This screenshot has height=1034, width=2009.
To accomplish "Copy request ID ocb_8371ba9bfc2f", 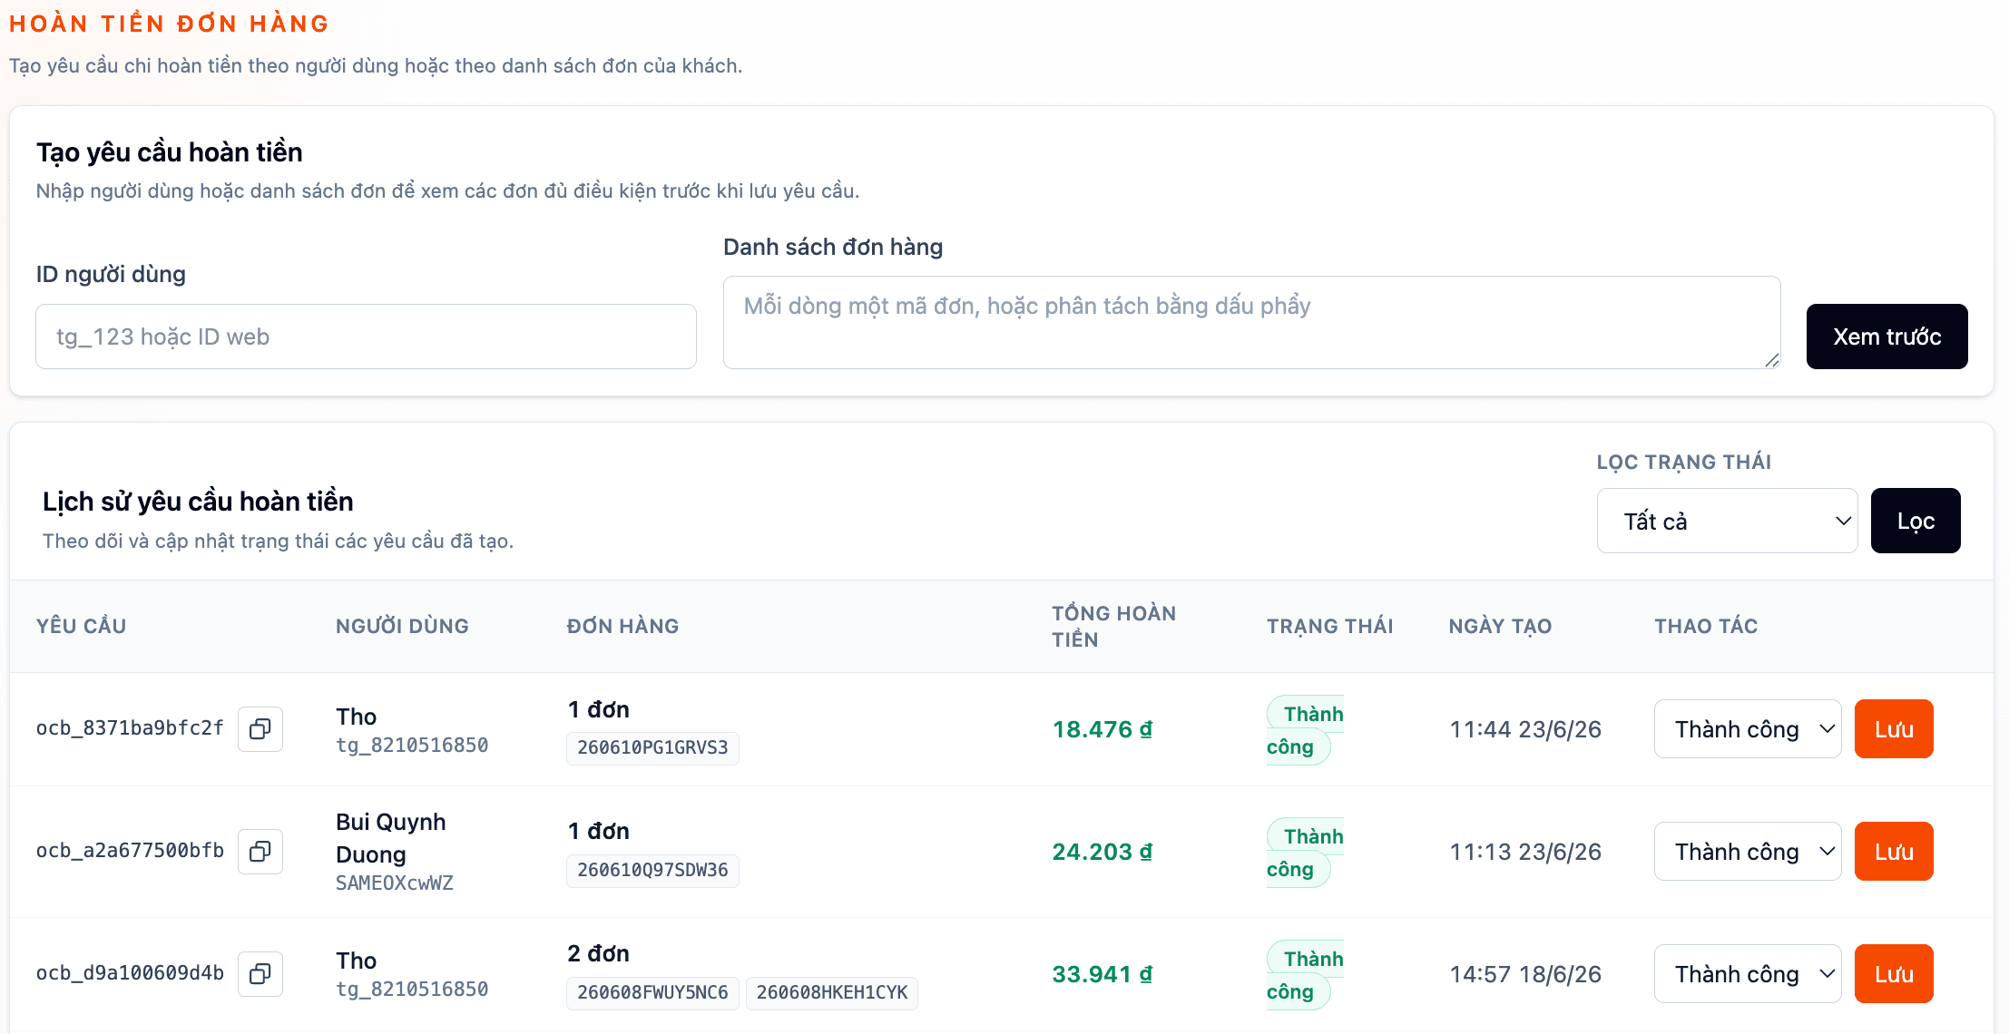I will point(260,729).
